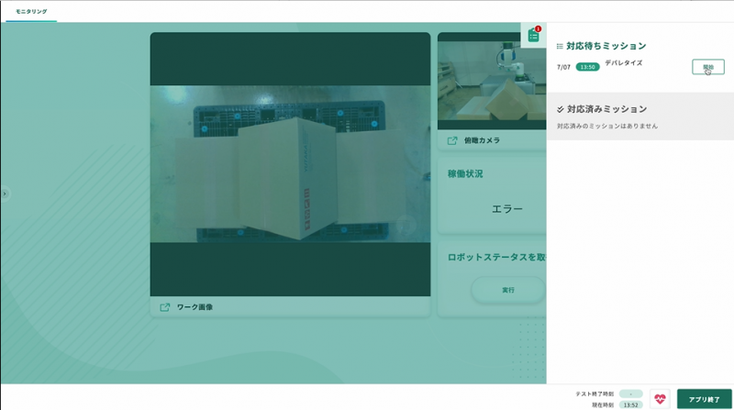Click the 13:52 current time value
This screenshot has width=734, height=410.
coord(630,404)
